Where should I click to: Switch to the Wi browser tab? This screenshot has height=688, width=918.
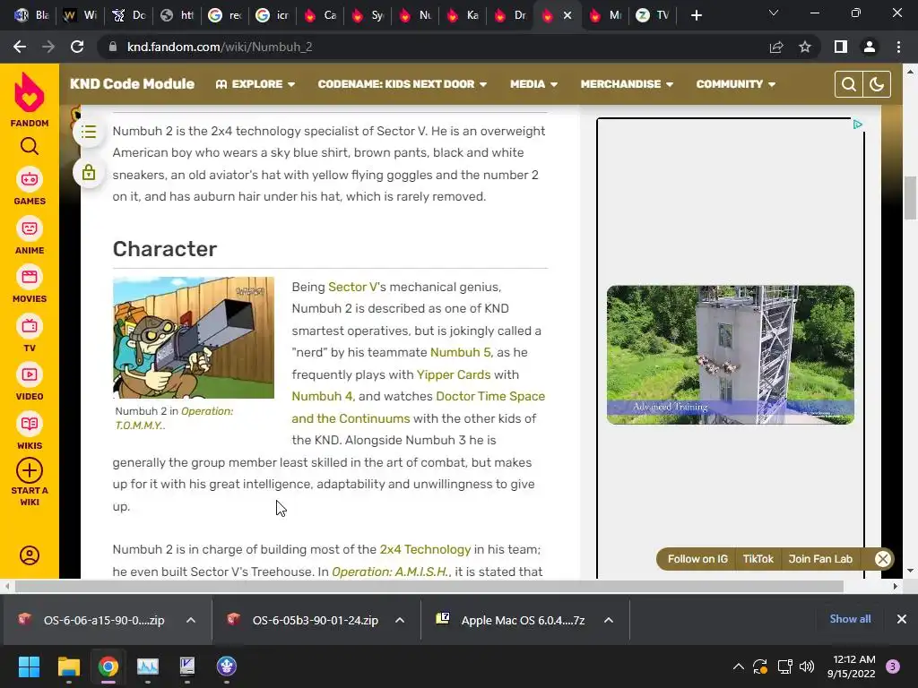pos(81,15)
